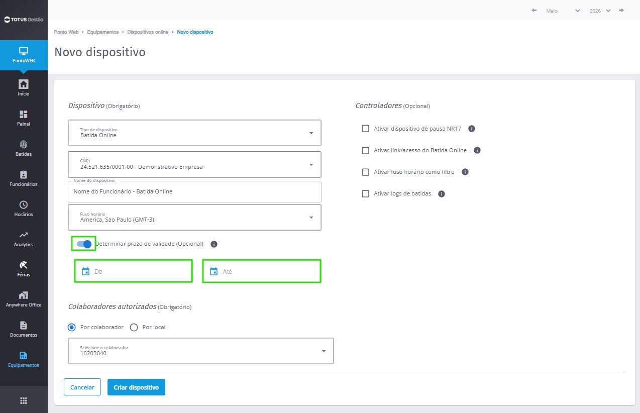Open the year selector showing 2026
Viewport: 640px width, 413px height.
point(600,11)
